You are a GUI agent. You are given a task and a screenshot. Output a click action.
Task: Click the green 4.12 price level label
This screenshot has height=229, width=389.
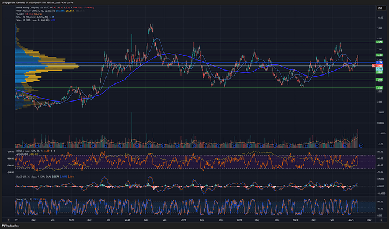(x=379, y=80)
